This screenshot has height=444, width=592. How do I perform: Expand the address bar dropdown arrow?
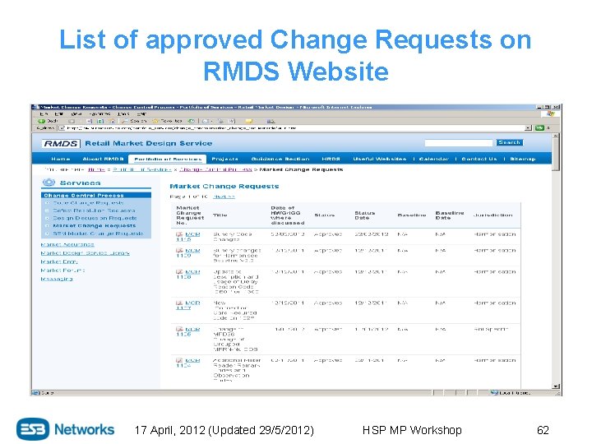point(528,128)
